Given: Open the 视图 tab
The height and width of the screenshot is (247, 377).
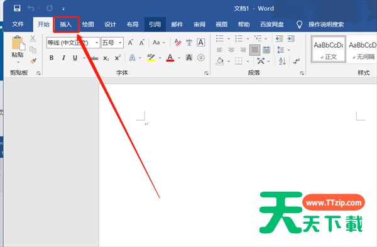Looking at the screenshot, I should [221, 25].
